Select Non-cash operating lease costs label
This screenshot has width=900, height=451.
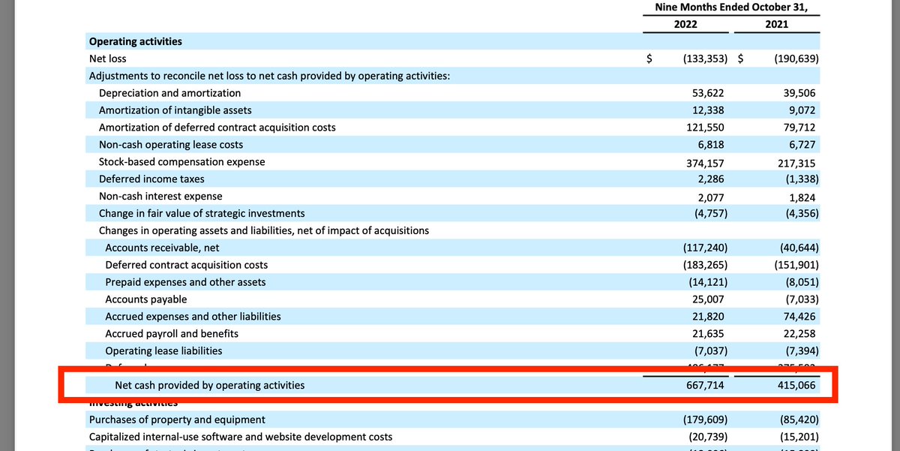[x=171, y=145]
